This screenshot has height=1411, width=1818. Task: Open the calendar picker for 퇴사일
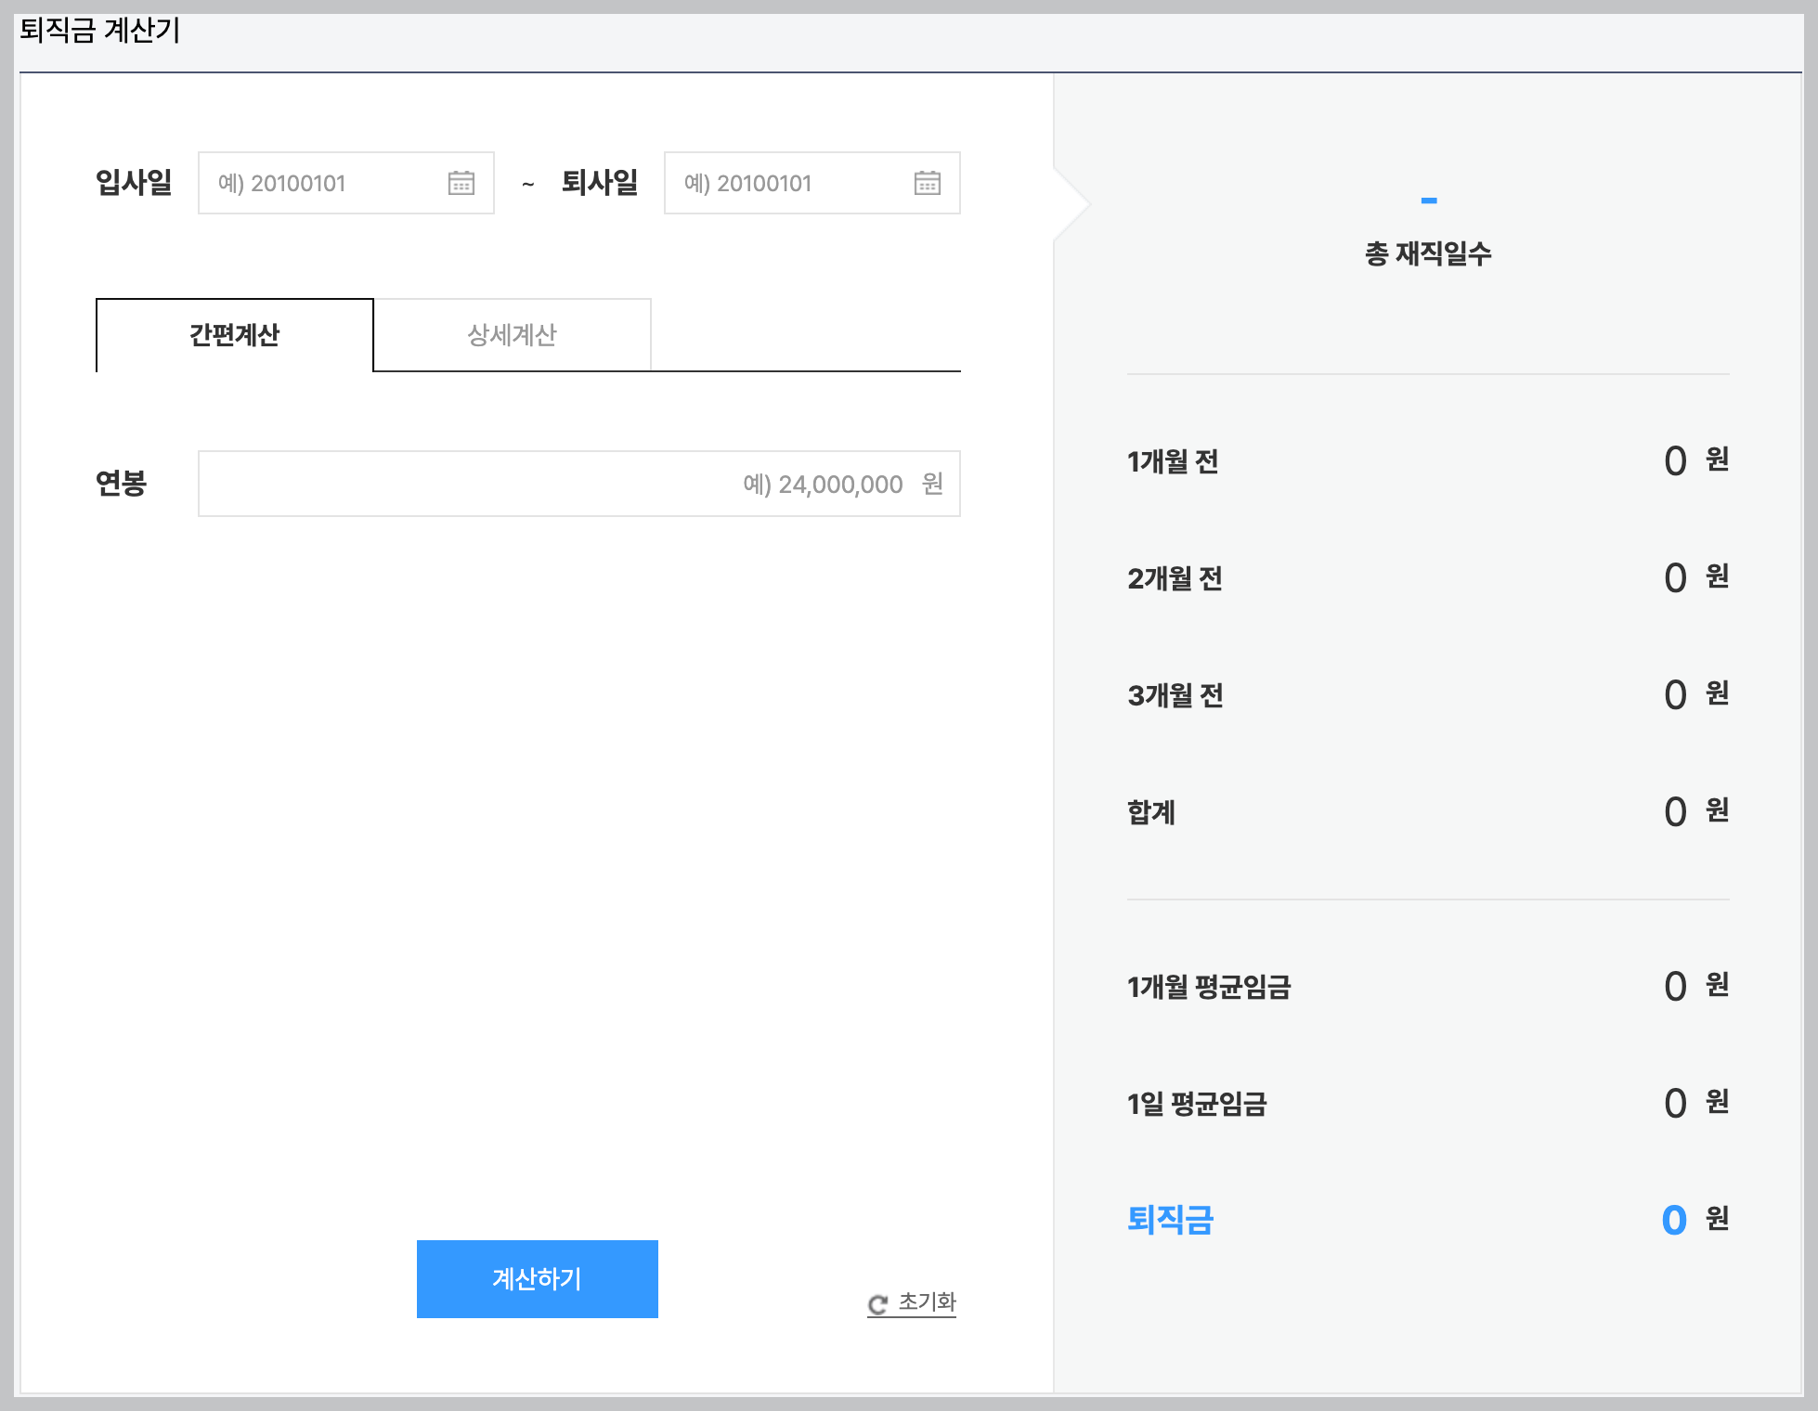pyautogui.click(x=928, y=183)
